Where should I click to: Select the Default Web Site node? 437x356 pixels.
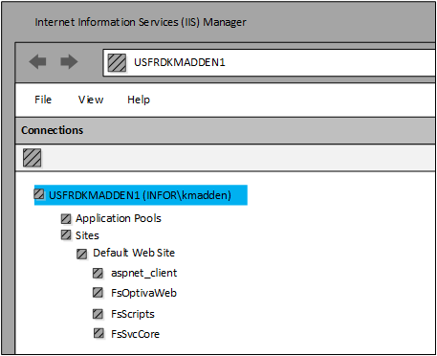(x=134, y=253)
